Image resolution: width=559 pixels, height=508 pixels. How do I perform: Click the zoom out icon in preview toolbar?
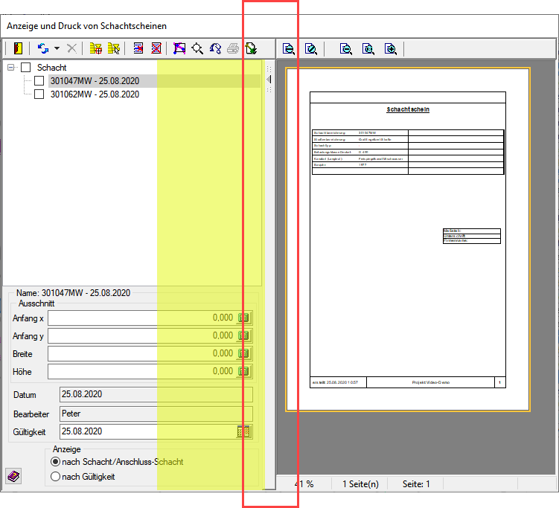tap(346, 49)
